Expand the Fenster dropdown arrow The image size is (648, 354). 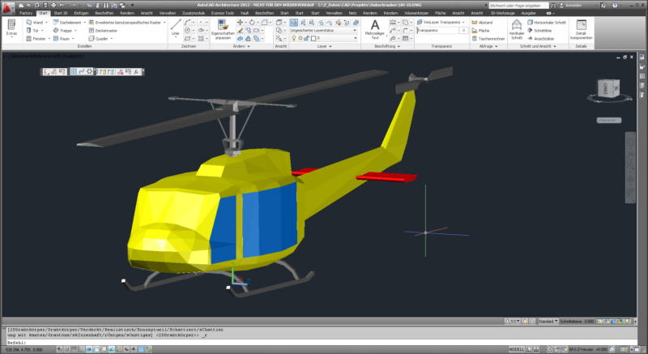coord(49,38)
